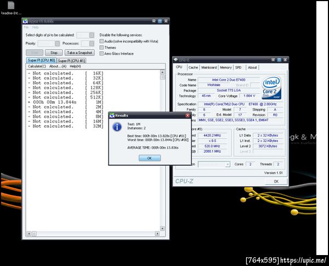Switch to the Memory tab in CPU-Z
Screen dimensions: 329x266
pos(226,67)
